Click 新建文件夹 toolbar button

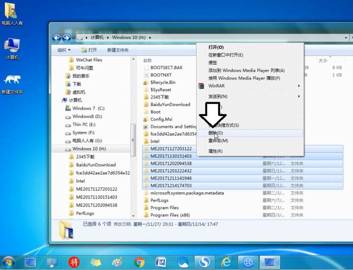[118, 50]
